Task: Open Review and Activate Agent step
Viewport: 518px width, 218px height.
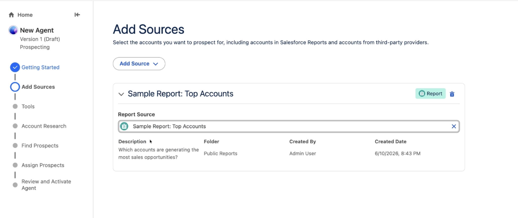Action: pyautogui.click(x=46, y=185)
